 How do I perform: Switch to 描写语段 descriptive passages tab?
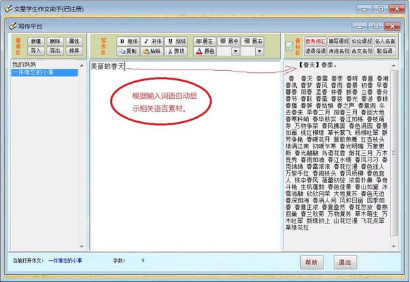coord(338,41)
